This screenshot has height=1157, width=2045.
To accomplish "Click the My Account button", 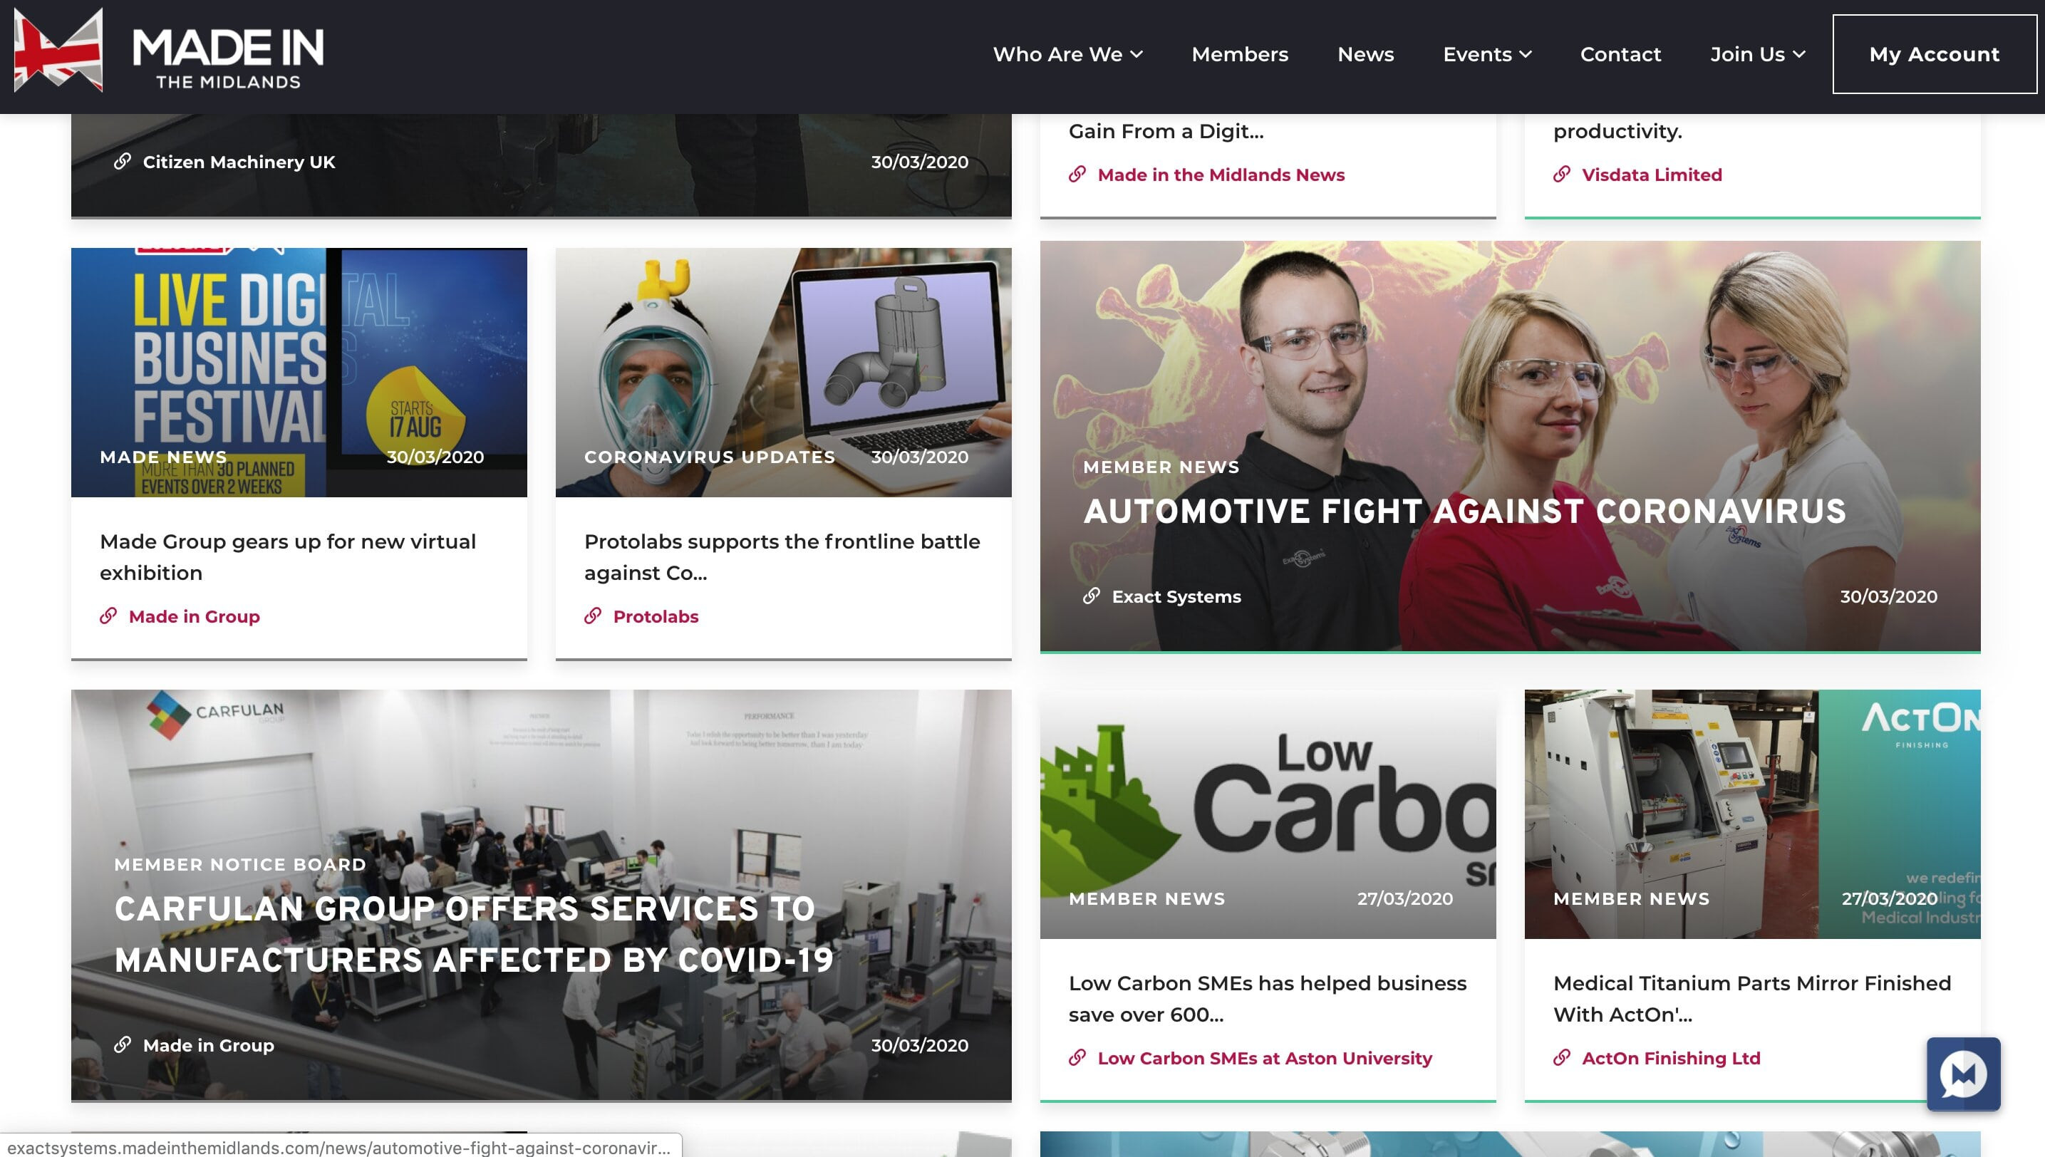I will [1935, 54].
